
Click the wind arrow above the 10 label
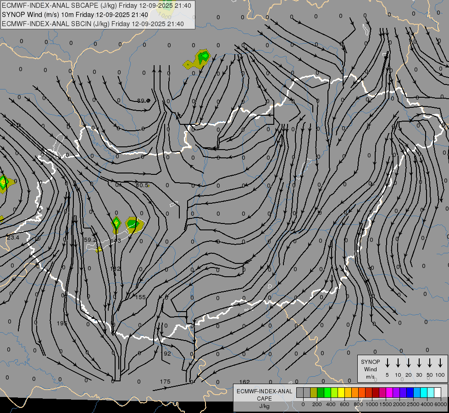coord(398,363)
